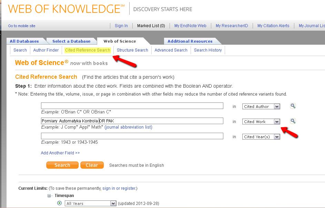Click the Timespan label

point(64,195)
